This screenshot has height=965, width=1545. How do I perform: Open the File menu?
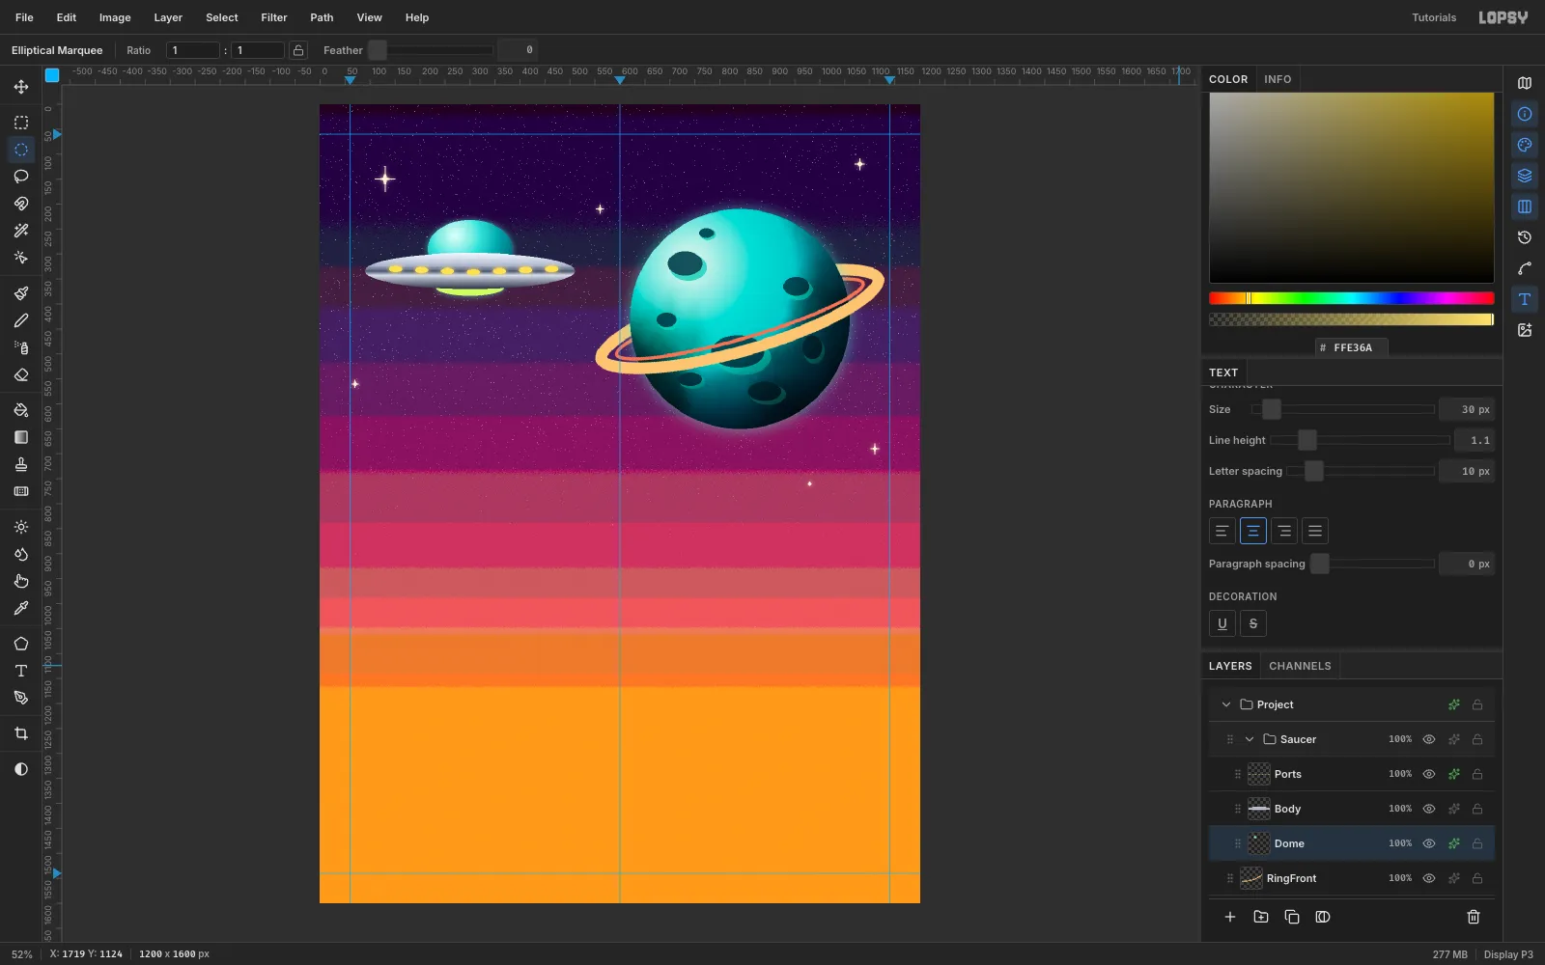pyautogui.click(x=24, y=17)
